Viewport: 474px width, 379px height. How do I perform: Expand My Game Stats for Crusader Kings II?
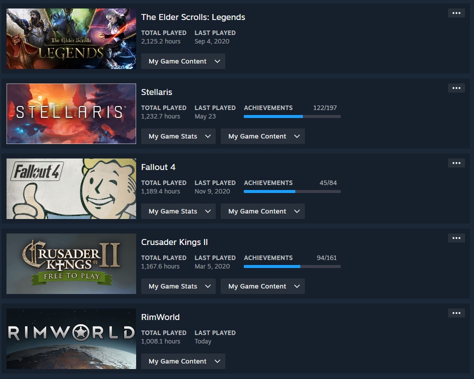[x=178, y=286]
